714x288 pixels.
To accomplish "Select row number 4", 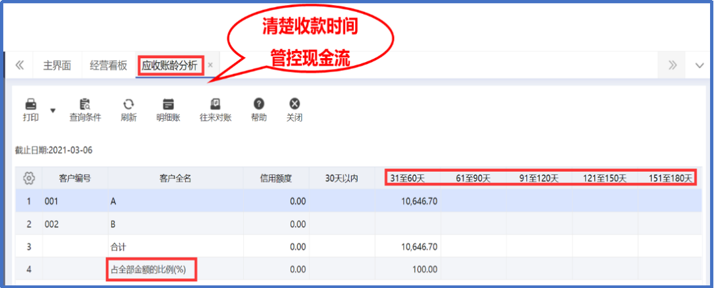I will 28,270.
